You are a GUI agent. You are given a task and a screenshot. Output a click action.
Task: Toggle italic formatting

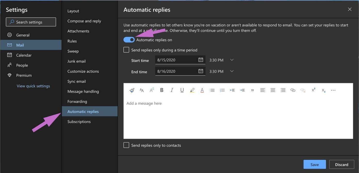tap(172, 90)
